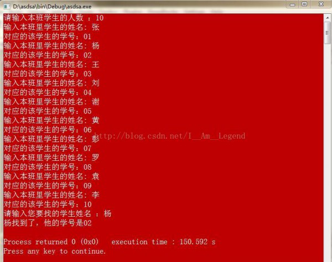332x262 pixels.
Task: Click the name entry line ending with 李
Action: (x=51, y=195)
